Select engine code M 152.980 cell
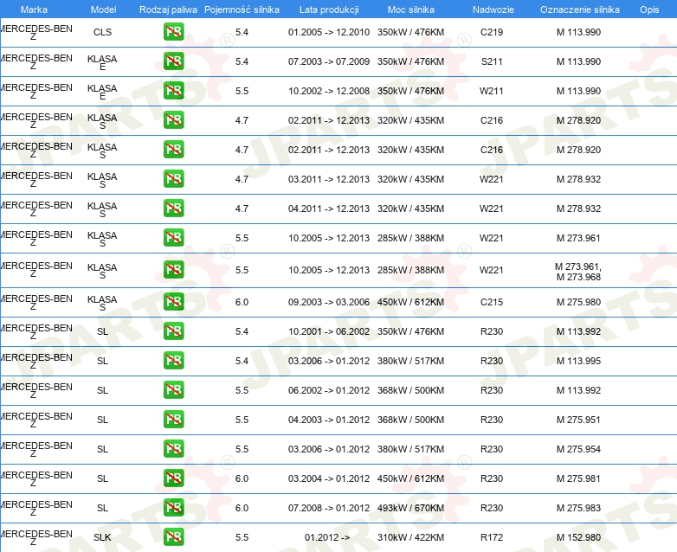Viewport: 677px width, 552px height. click(578, 537)
